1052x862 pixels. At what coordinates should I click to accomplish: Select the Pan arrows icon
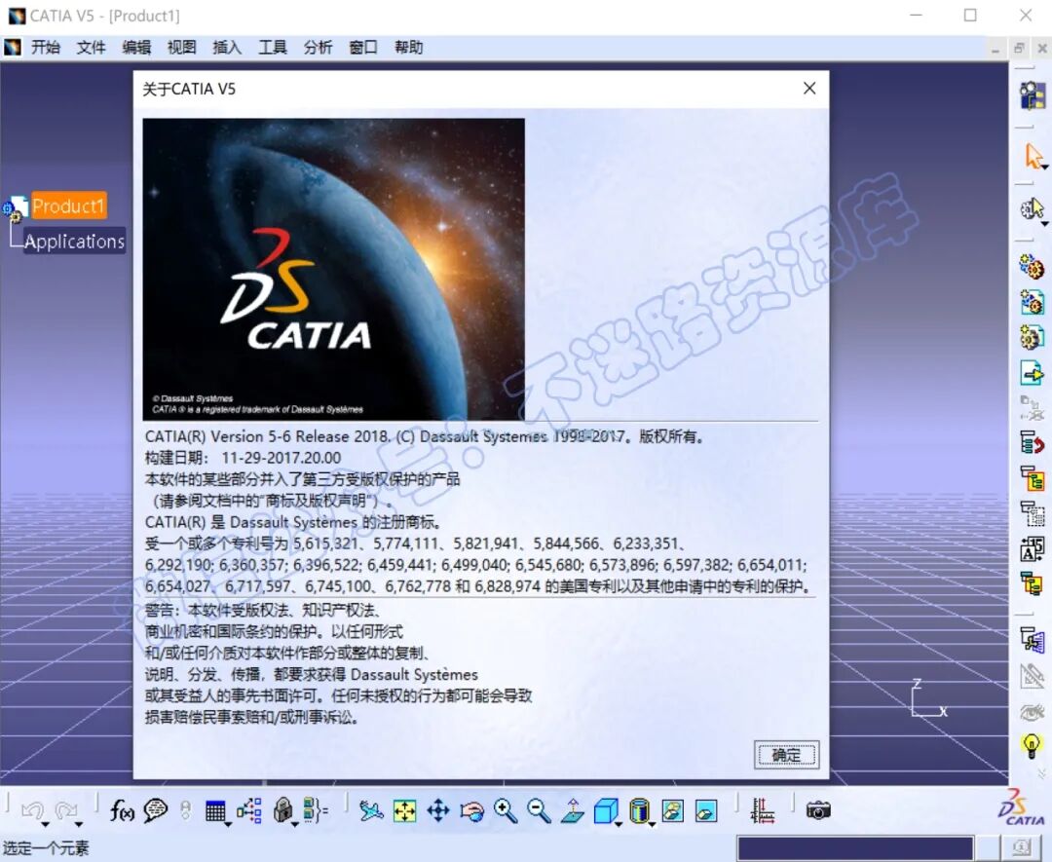438,811
